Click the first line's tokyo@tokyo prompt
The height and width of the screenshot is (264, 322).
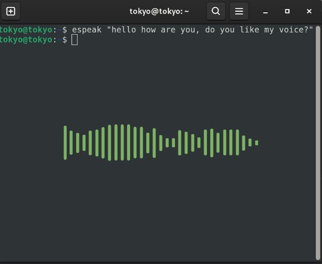[26, 30]
